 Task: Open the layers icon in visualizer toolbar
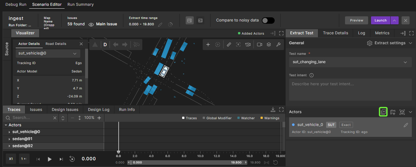click(269, 45)
